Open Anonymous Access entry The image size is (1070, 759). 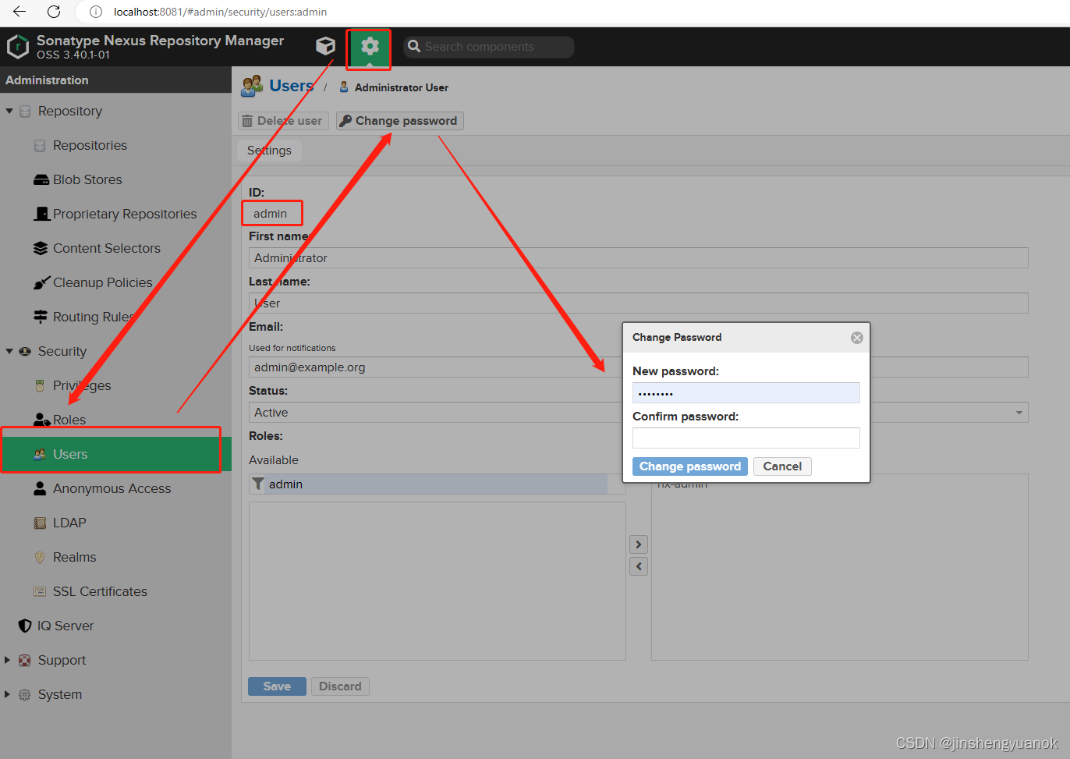(112, 488)
